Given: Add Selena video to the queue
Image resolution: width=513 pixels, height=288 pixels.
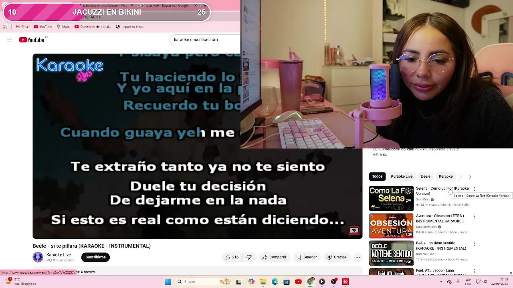Looking at the screenshot, I should pyautogui.click(x=408, y=201).
